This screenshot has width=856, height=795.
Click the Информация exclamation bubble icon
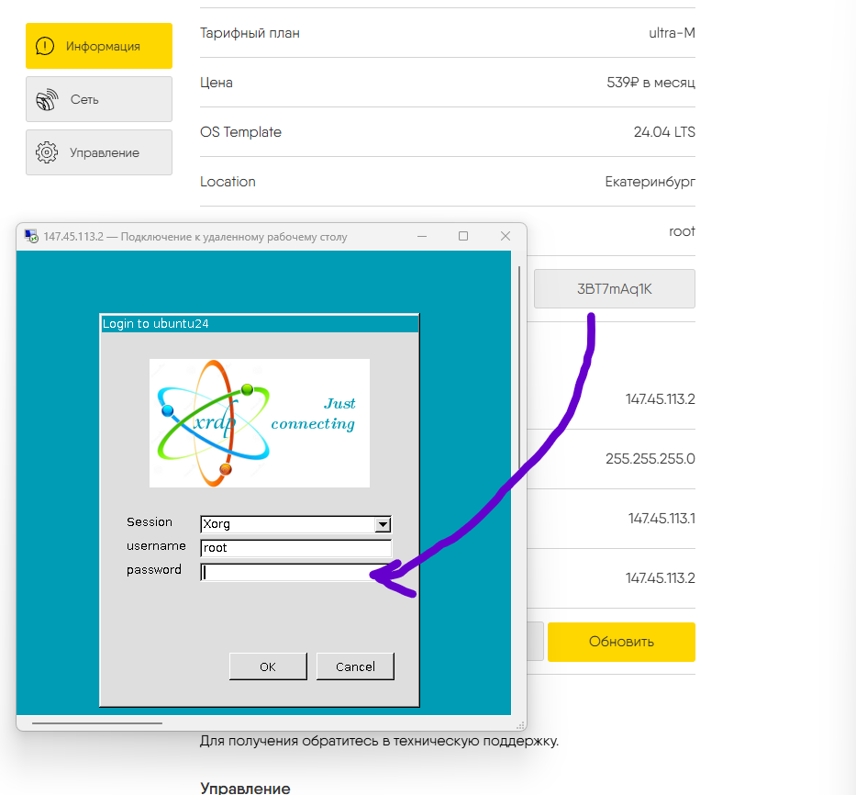pyautogui.click(x=45, y=46)
